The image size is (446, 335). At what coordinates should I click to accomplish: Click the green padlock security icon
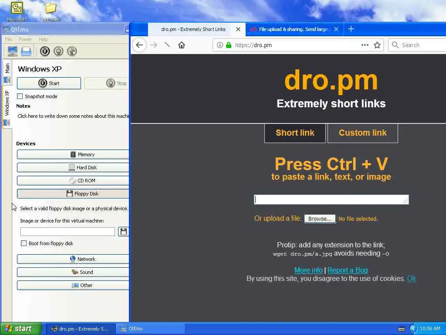click(x=229, y=45)
